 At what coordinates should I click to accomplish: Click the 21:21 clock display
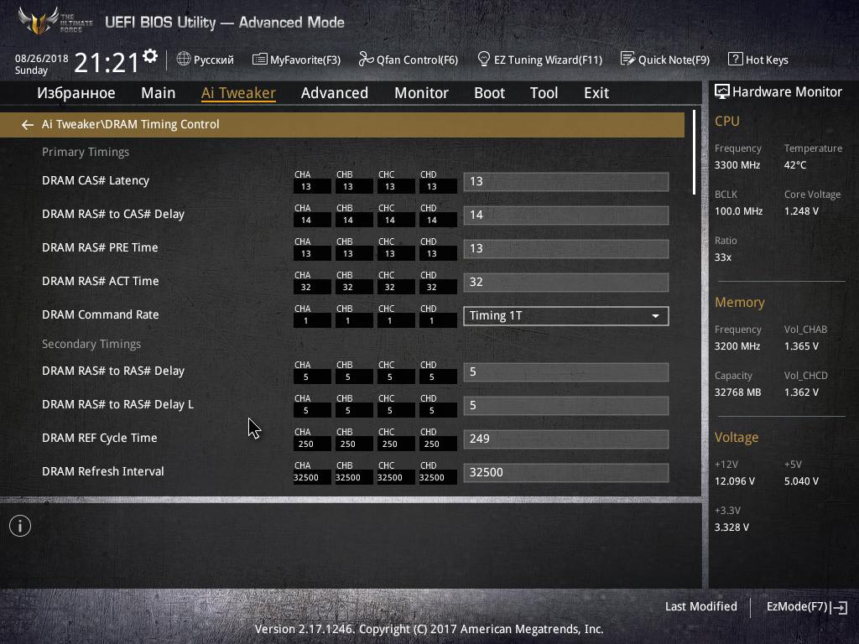(x=107, y=62)
